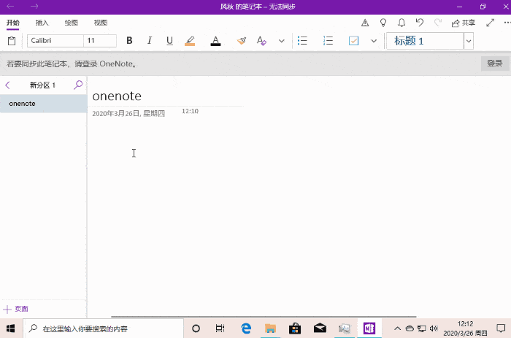The width and height of the screenshot is (511, 338).
Task: Switch to the 视图 tab
Action: pyautogui.click(x=101, y=23)
